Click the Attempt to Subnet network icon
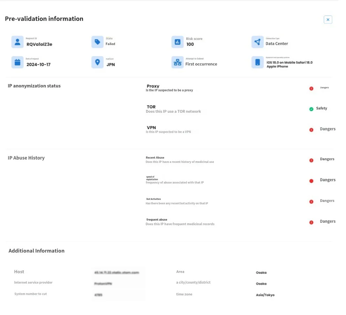This screenshot has height=315, width=346. tap(178, 62)
